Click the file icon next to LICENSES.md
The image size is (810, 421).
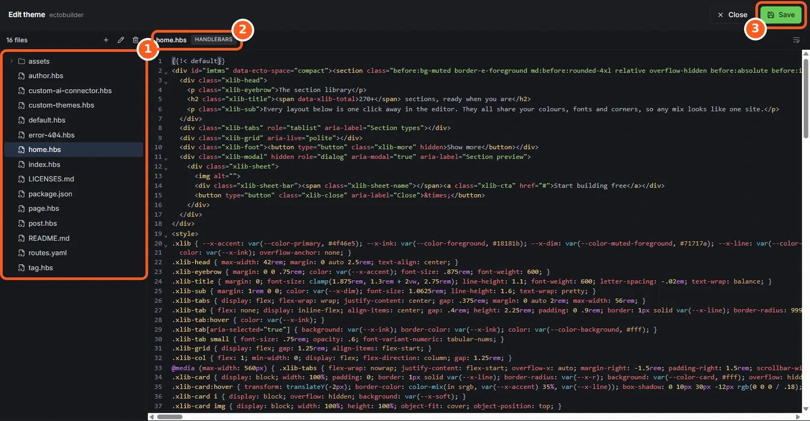(21, 179)
